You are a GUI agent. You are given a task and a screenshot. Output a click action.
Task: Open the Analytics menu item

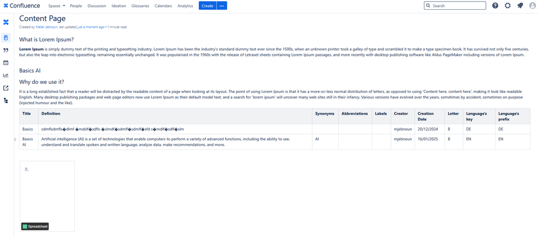pyautogui.click(x=185, y=6)
